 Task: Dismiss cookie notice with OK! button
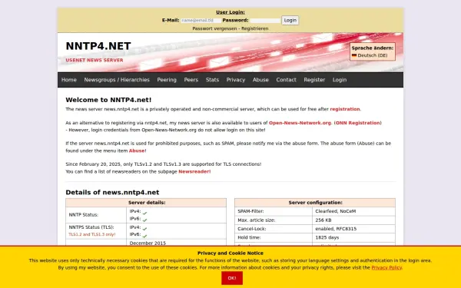coord(232,278)
